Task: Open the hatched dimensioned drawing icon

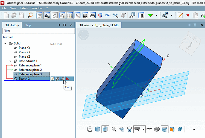Action: click(85, 15)
